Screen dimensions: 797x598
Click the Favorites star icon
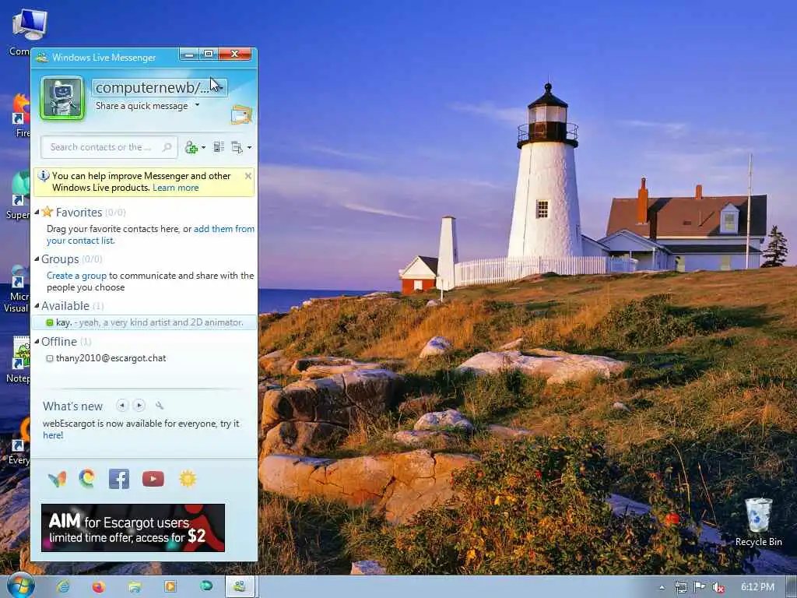[x=47, y=212]
